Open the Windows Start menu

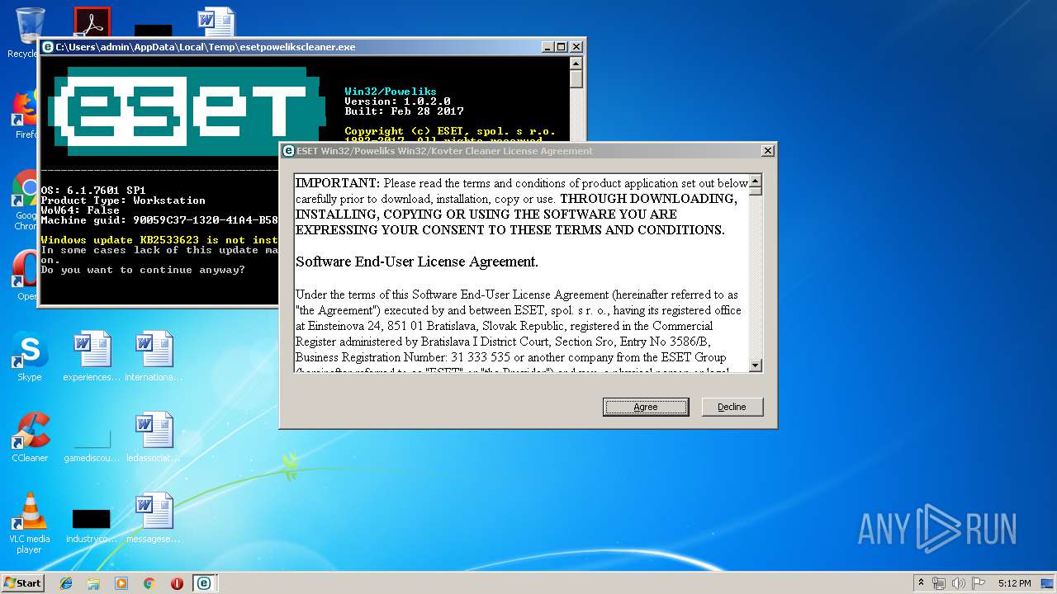(x=22, y=582)
